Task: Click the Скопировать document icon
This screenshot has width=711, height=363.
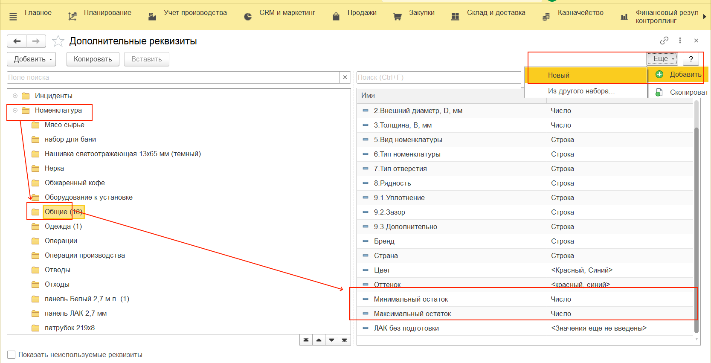Action: (x=659, y=93)
